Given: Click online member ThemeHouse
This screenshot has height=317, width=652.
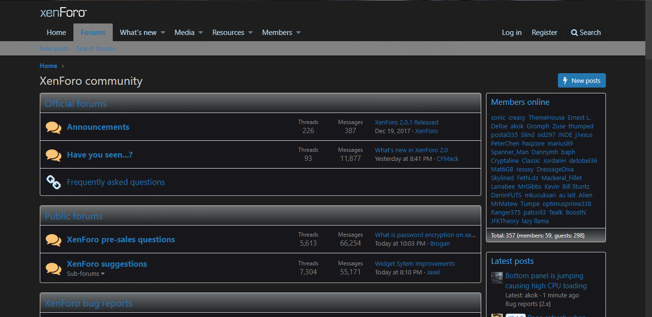Looking at the screenshot, I should 546,117.
